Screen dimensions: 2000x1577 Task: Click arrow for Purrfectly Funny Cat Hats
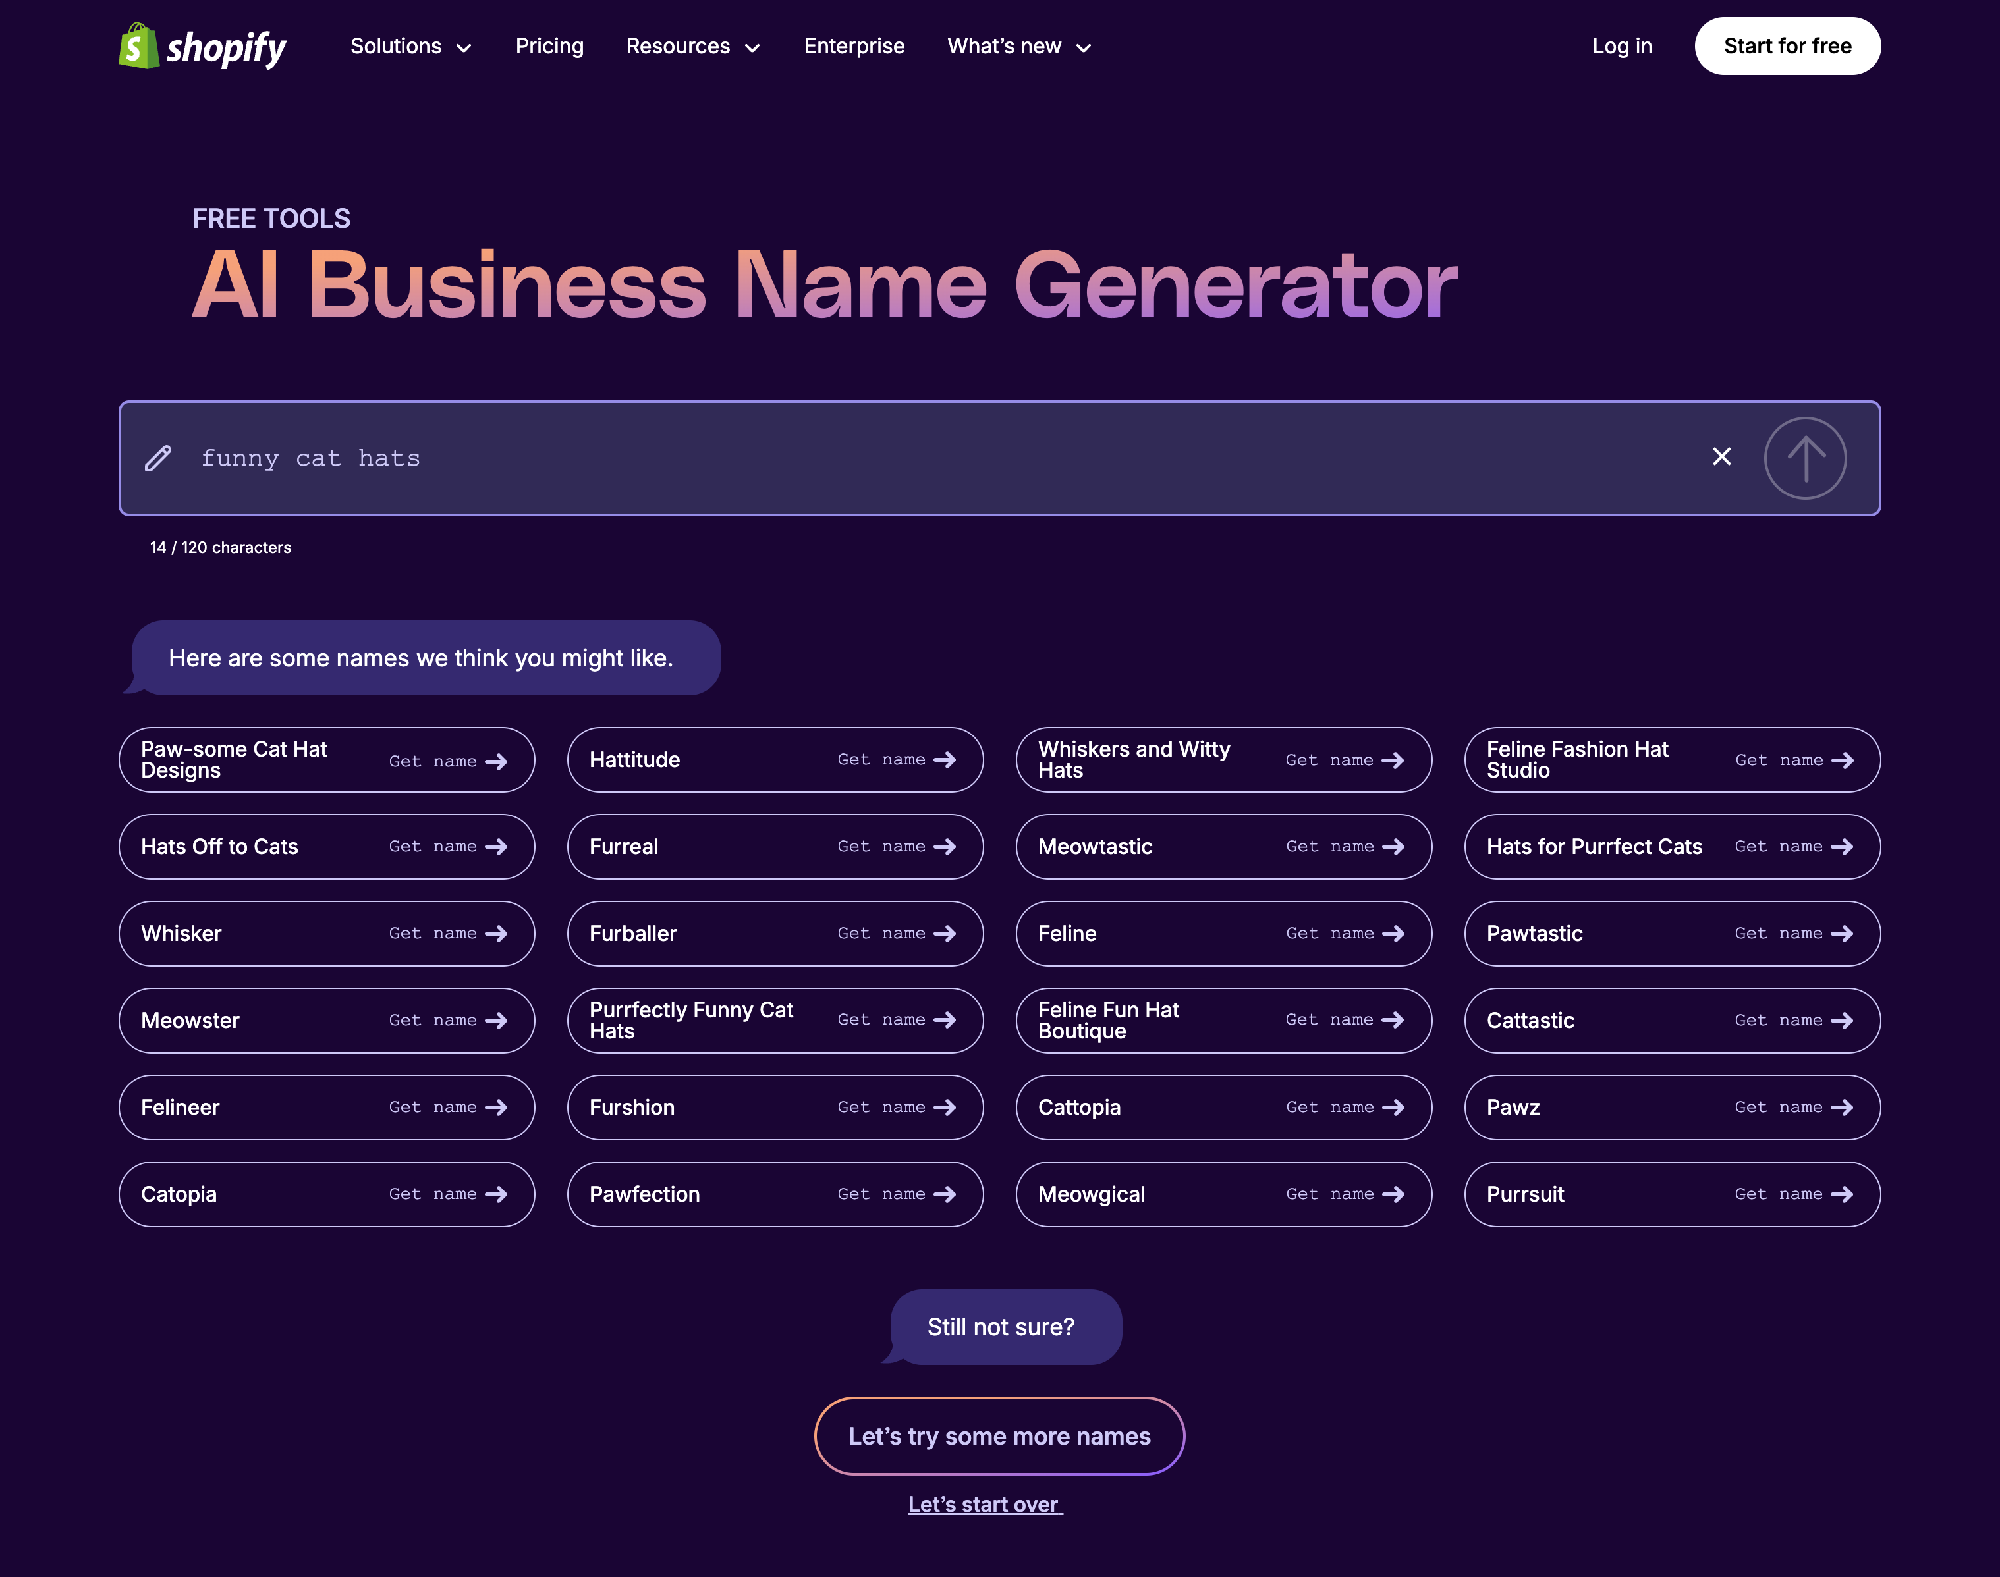coord(944,1020)
